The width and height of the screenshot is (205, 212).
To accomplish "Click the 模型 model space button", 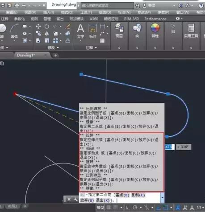I will (100, 208).
